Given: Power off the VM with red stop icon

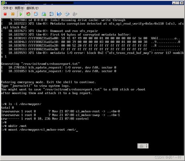Looking at the screenshot, I should (5, 14).
